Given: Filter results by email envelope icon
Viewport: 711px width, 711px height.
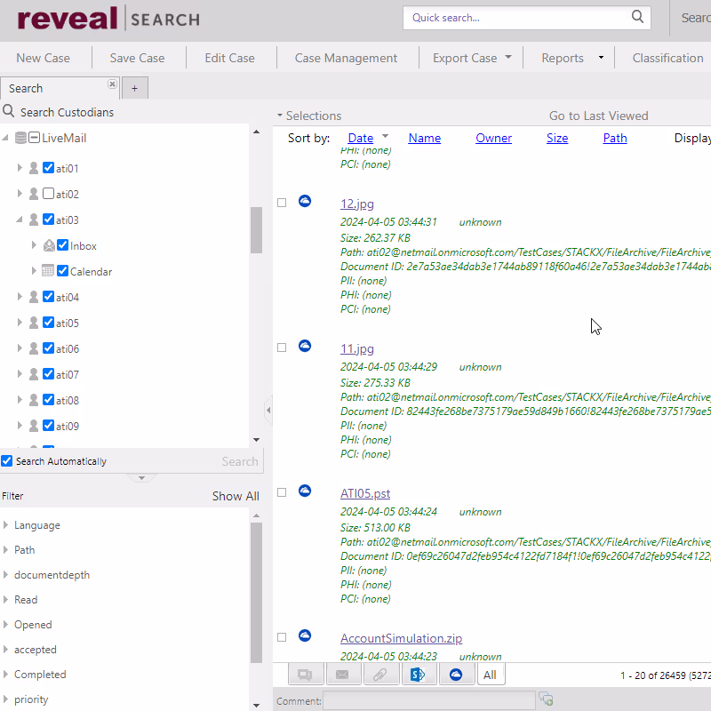Looking at the screenshot, I should (x=343, y=675).
